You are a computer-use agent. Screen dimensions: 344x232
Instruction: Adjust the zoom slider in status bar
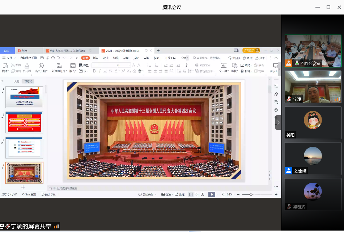click(x=251, y=195)
